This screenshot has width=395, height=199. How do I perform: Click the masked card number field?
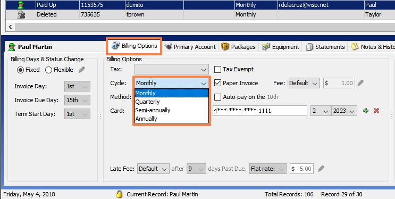(260, 111)
